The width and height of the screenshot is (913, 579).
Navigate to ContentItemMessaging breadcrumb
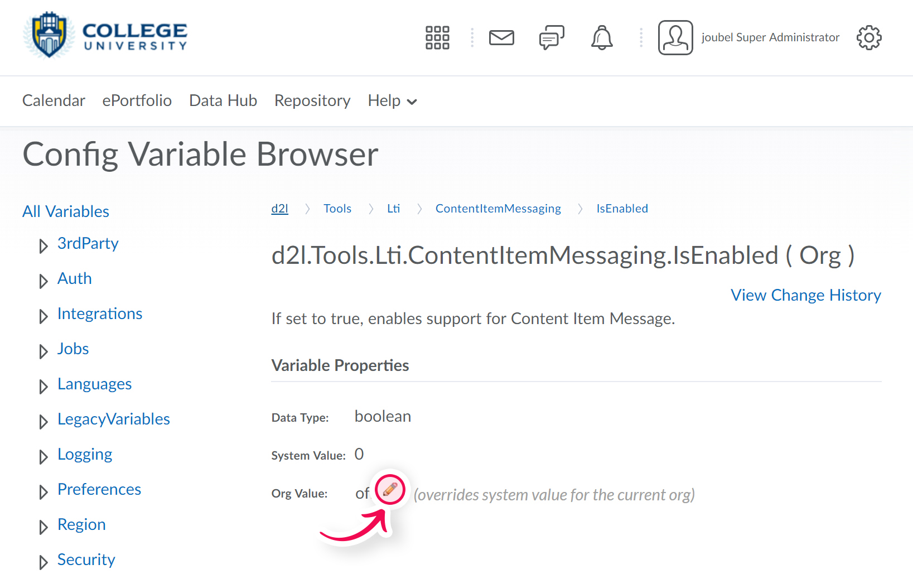[x=498, y=209]
